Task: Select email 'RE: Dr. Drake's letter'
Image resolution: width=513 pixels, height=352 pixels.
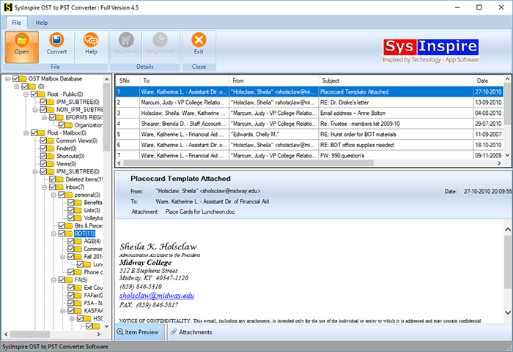Action: tap(309, 102)
